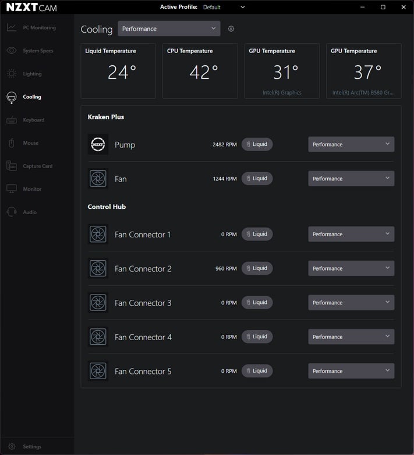
Task: Expand the Cooling mode Performance dropdown
Action: (x=169, y=29)
